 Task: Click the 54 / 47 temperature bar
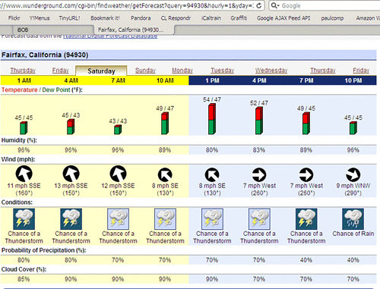coord(212,119)
